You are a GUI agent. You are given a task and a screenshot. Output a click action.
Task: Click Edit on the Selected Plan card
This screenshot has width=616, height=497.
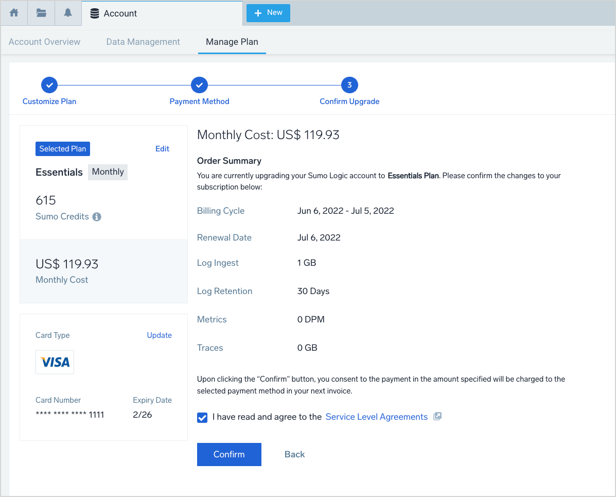point(162,149)
